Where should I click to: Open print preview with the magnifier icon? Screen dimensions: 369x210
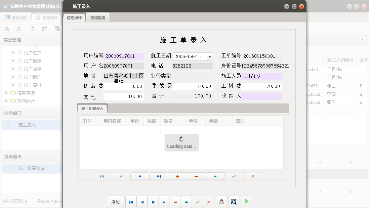234,202
